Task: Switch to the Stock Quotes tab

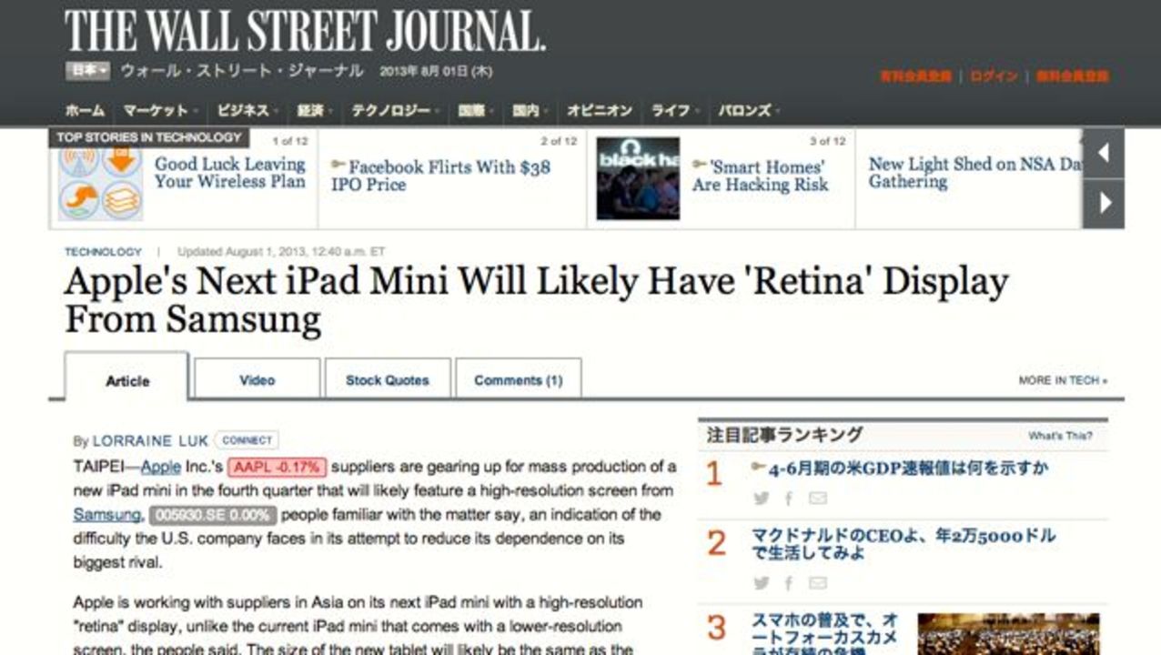Action: click(x=388, y=379)
